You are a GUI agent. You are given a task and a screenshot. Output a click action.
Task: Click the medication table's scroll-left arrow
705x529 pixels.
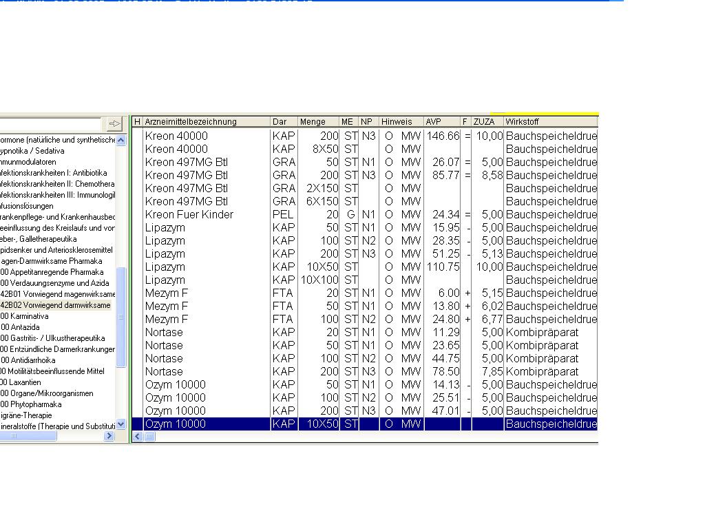click(138, 436)
